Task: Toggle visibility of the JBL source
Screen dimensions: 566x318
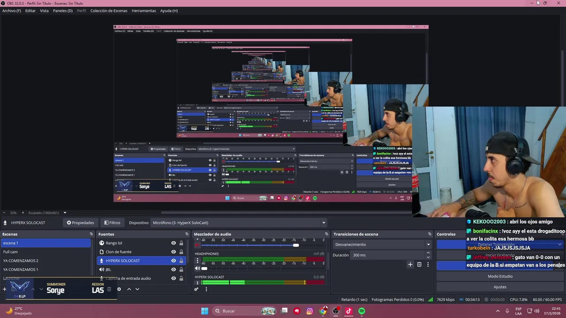Action: pyautogui.click(x=173, y=269)
